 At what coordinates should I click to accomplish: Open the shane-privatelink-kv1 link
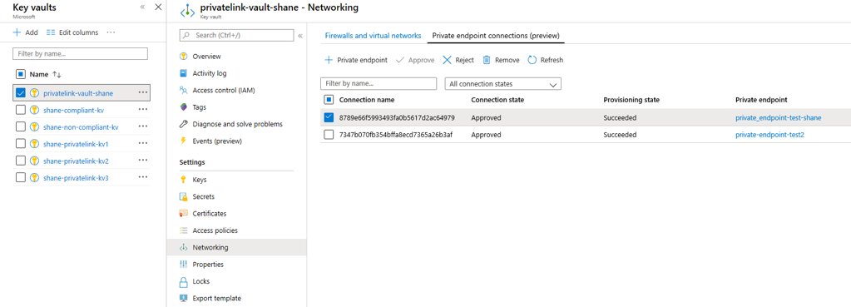tap(76, 144)
